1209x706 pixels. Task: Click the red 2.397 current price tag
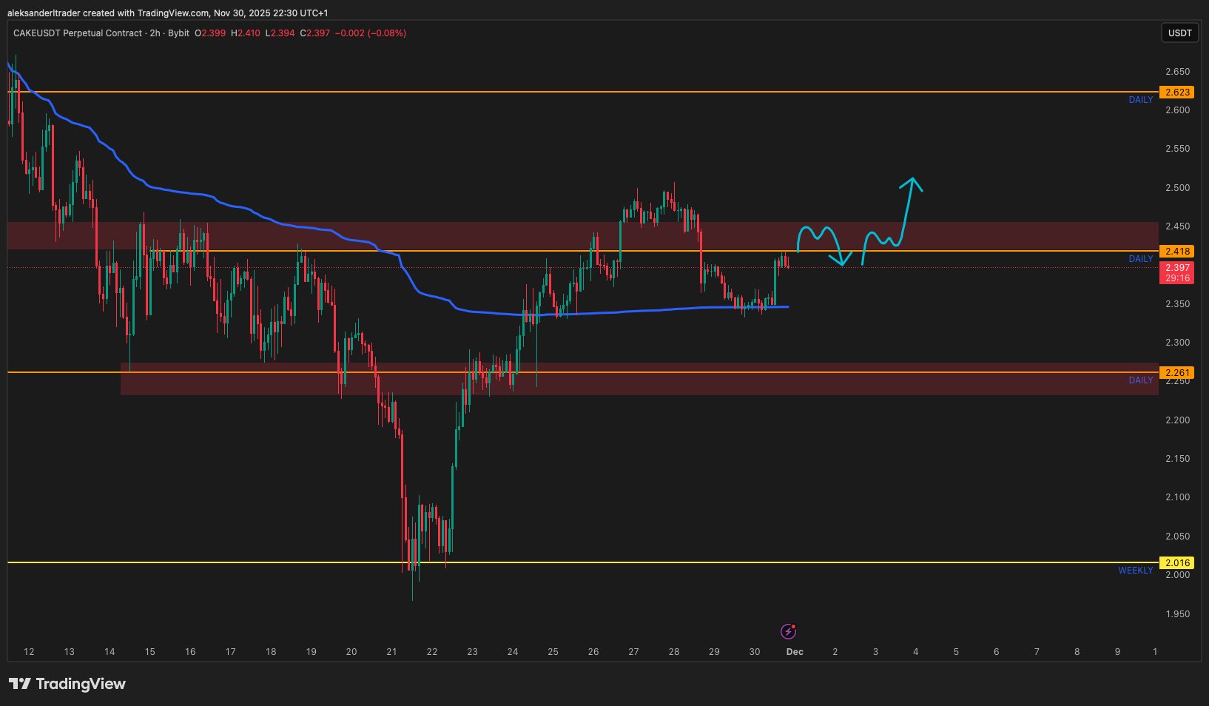1177,268
